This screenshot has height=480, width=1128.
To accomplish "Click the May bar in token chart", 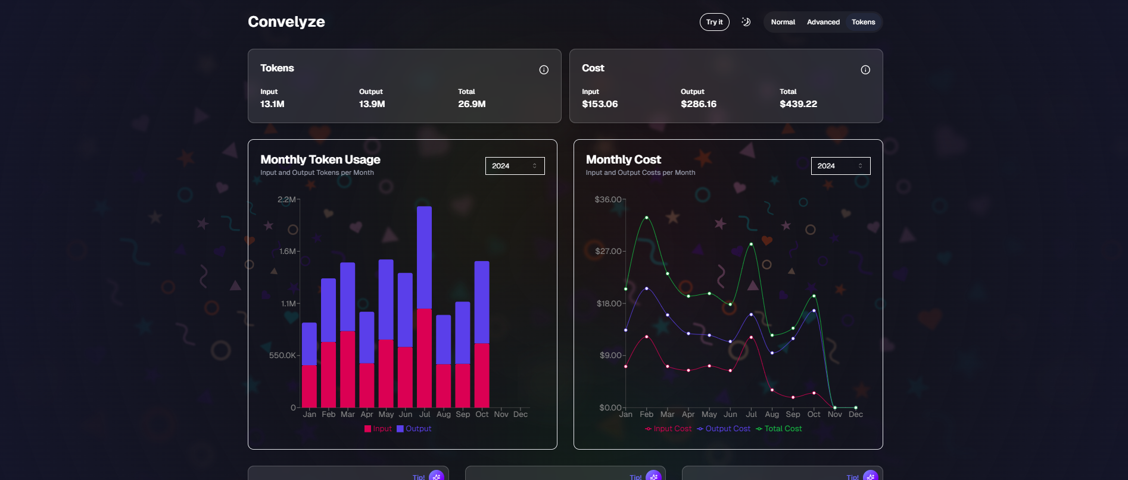I will point(386,333).
